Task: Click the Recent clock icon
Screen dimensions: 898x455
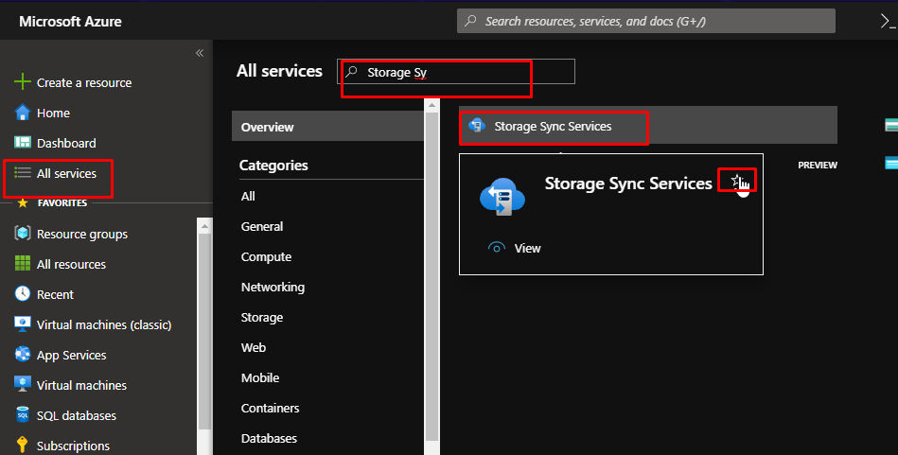Action: pyautogui.click(x=23, y=293)
